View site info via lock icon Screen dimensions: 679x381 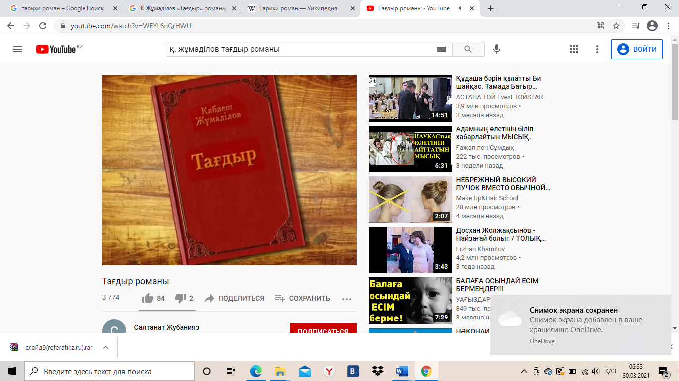[63, 26]
